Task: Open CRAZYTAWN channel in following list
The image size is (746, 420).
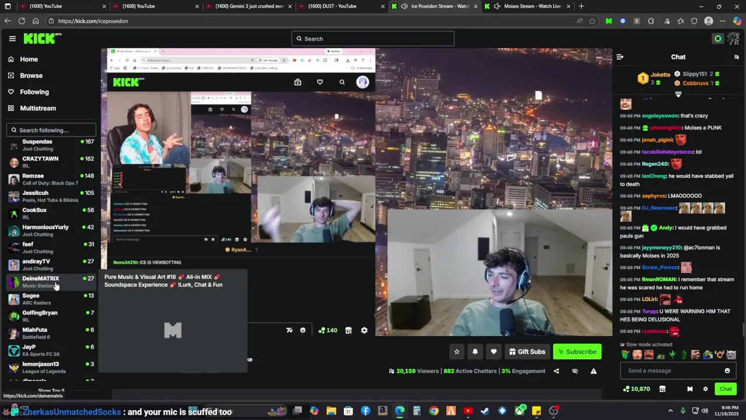Action: click(x=51, y=162)
